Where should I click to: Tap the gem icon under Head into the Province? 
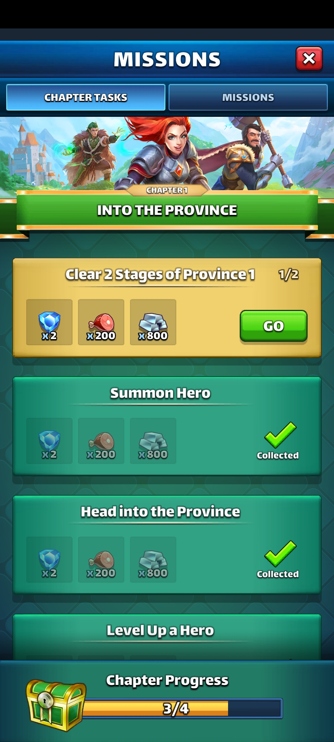(49, 560)
